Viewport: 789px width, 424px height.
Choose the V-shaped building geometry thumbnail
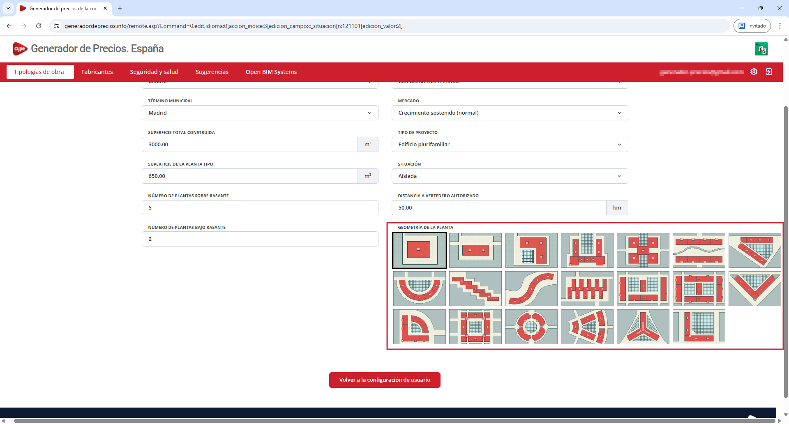754,288
